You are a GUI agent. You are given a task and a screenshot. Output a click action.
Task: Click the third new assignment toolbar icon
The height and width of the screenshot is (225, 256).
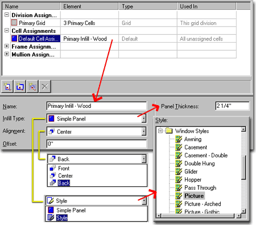point(32,87)
